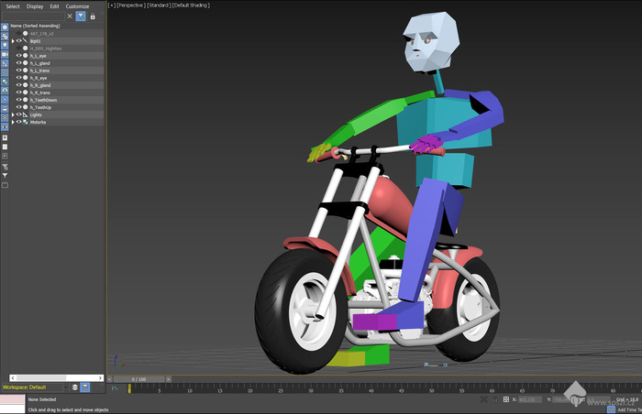The height and width of the screenshot is (414, 642).
Task: Click the Display None icon in sidebar
Action: pyautogui.click(x=5, y=147)
